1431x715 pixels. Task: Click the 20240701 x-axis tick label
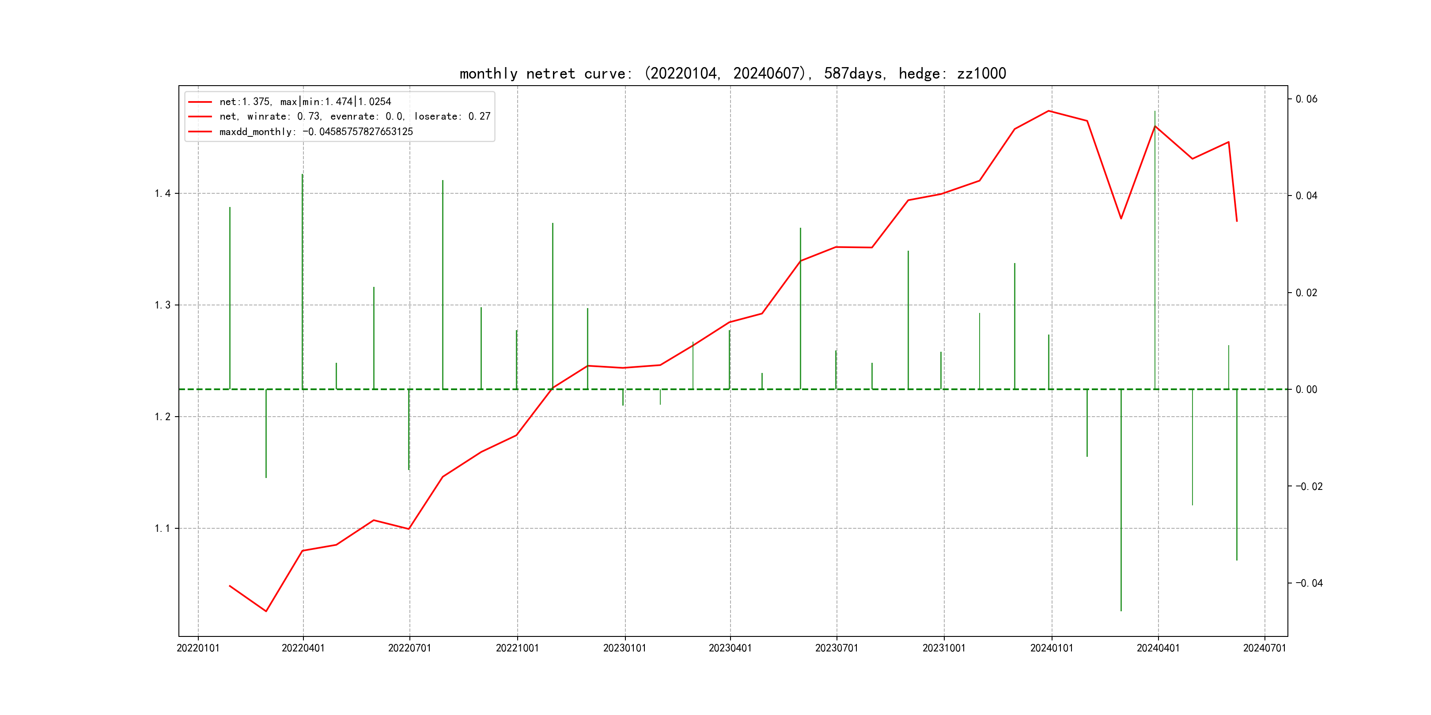1264,648
